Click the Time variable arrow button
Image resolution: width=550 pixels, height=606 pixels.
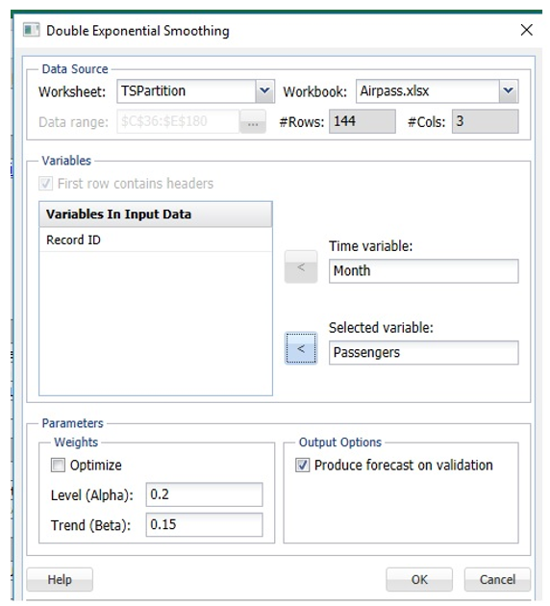[x=301, y=266]
